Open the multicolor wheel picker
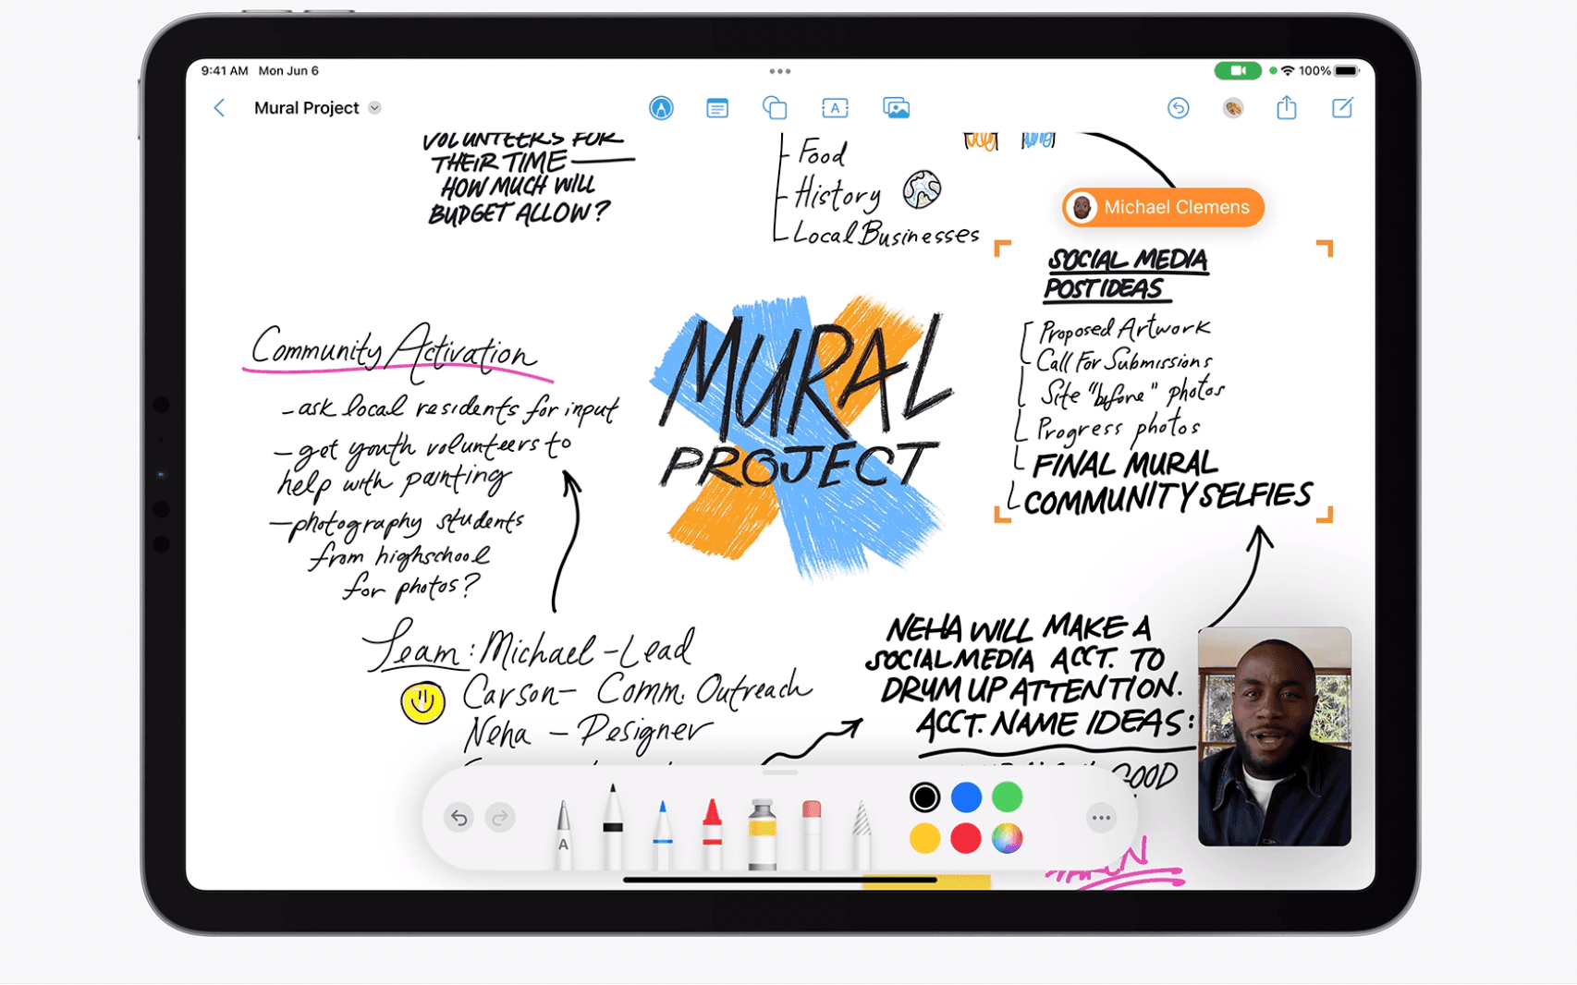 (1007, 839)
